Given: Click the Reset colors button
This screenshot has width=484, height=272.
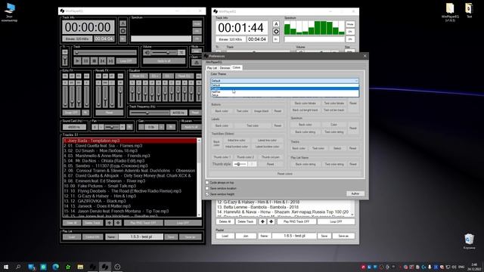Looking at the screenshot, I should coord(284,174).
